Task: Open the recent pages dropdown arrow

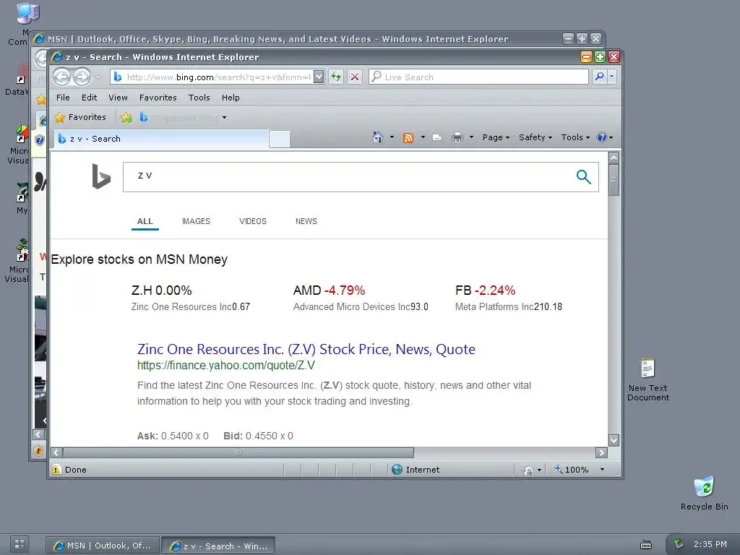Action: (98, 77)
